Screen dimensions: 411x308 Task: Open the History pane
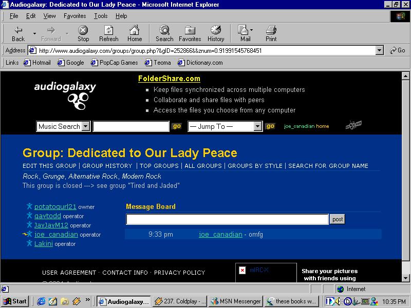click(x=216, y=33)
